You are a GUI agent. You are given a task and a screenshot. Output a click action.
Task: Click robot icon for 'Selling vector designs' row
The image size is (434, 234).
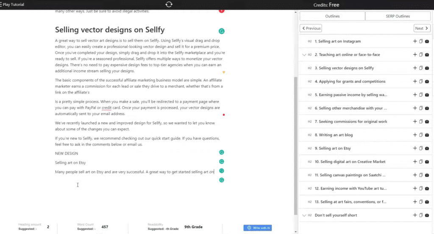pos(427,68)
